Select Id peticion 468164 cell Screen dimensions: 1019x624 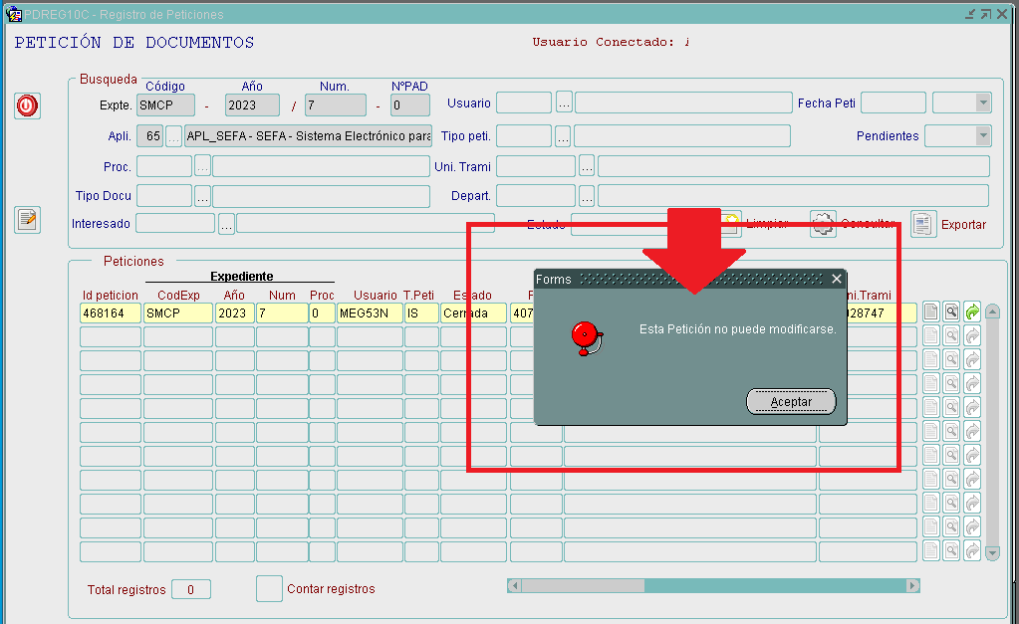point(110,312)
